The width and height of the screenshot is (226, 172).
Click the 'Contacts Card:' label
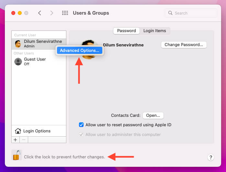(x=126, y=116)
